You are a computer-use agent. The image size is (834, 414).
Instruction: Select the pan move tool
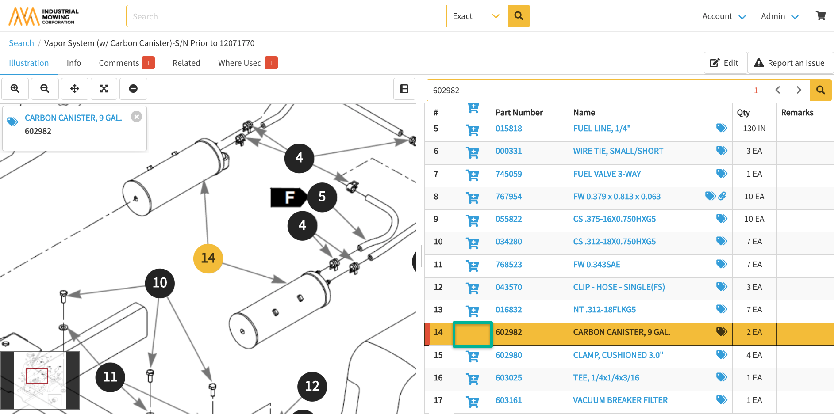coord(75,89)
